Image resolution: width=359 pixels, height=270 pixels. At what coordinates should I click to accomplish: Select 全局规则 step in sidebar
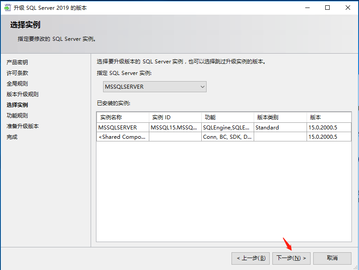pyautogui.click(x=17, y=84)
